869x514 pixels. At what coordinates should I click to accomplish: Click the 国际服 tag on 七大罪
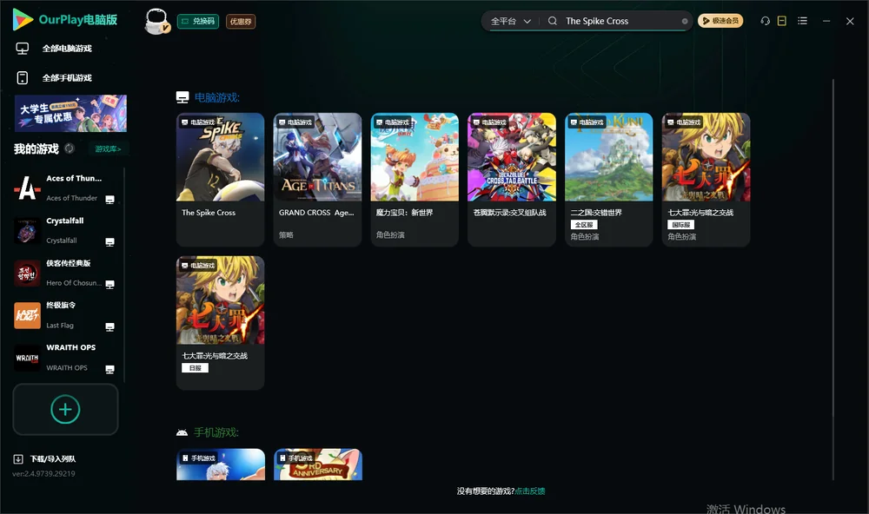click(x=681, y=225)
